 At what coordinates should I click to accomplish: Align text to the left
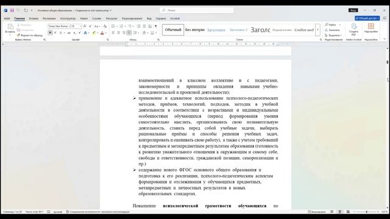pos(113,33)
